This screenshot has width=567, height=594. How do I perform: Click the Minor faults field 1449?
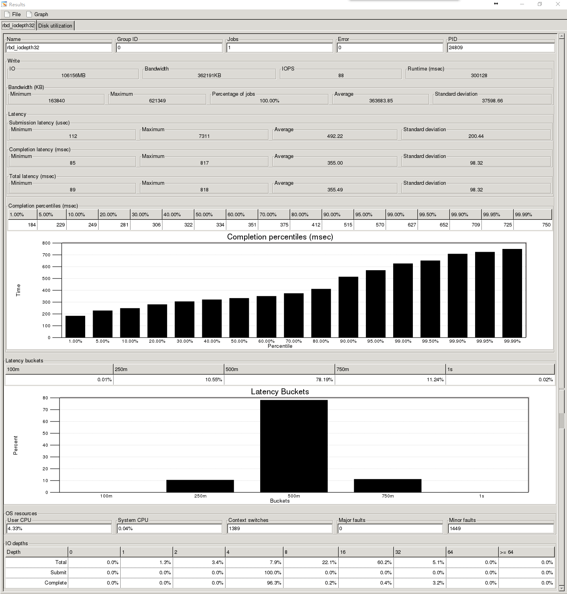coord(501,529)
